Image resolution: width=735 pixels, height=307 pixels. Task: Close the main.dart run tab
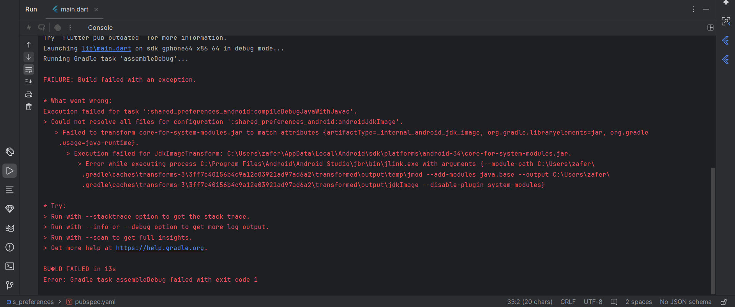[96, 10]
